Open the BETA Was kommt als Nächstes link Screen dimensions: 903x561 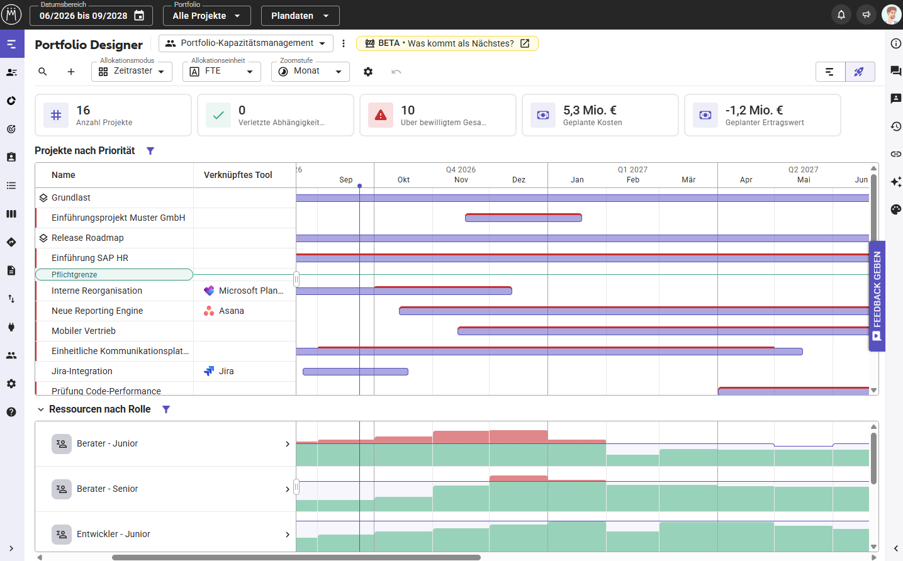click(x=447, y=43)
